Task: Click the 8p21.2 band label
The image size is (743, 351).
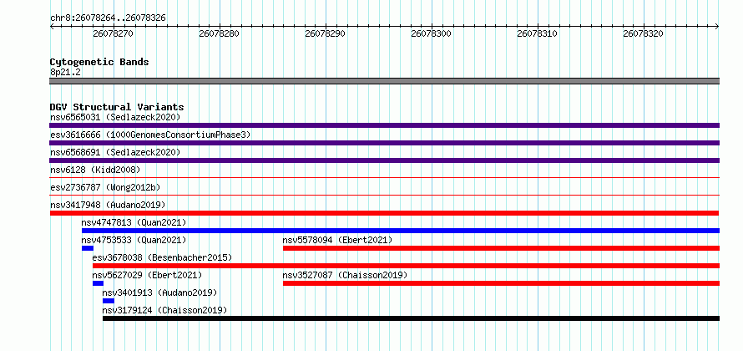Action: (x=65, y=72)
